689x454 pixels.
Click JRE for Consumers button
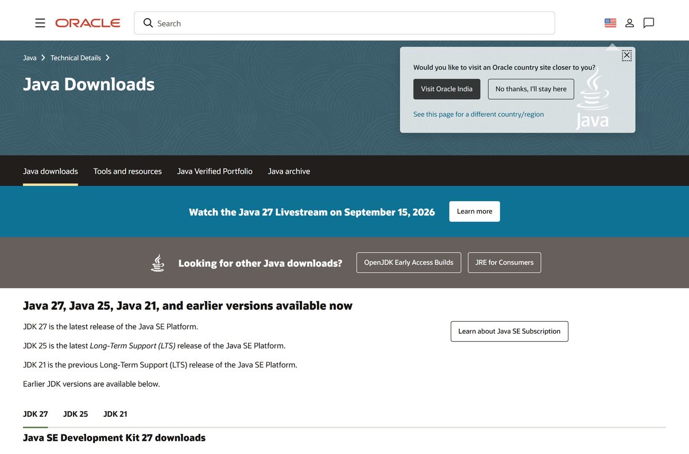[x=505, y=263]
